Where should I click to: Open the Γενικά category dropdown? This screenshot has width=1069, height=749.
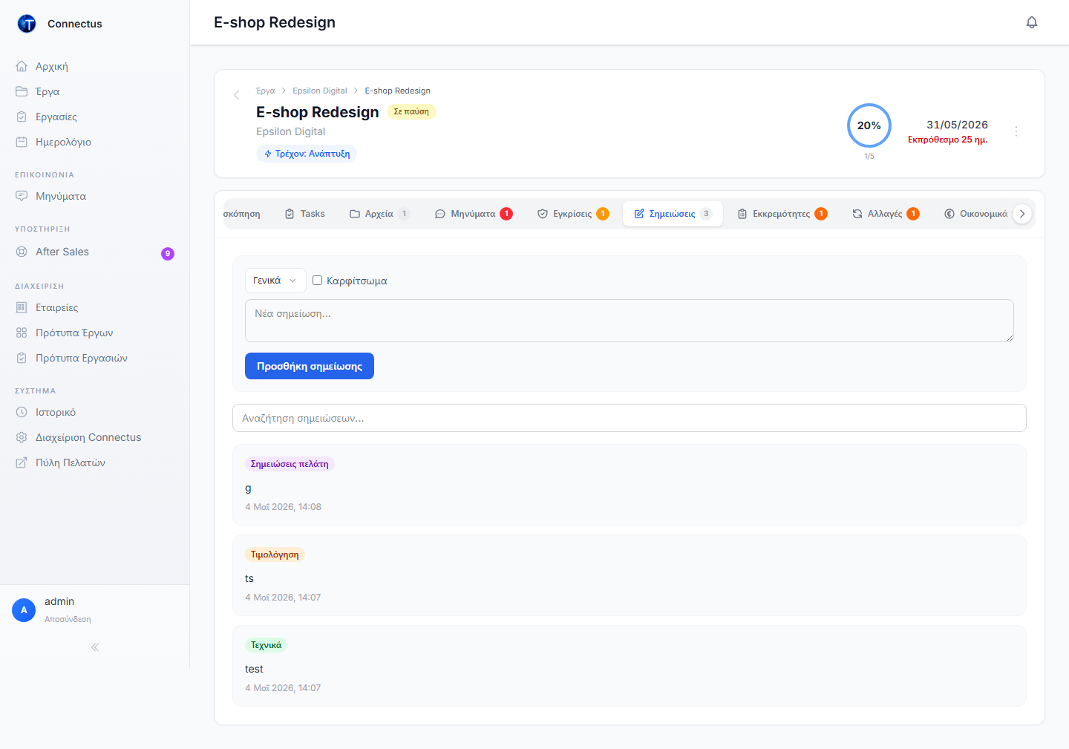(x=275, y=281)
